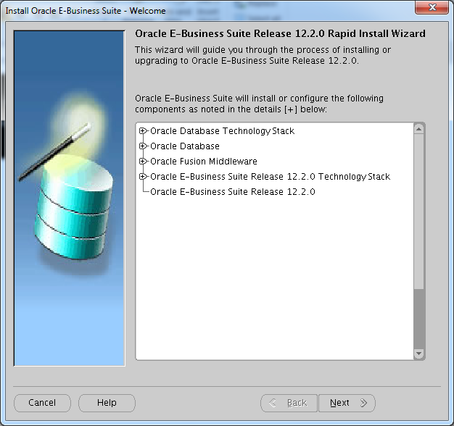Open the Help button
The height and width of the screenshot is (426, 454).
(x=107, y=403)
